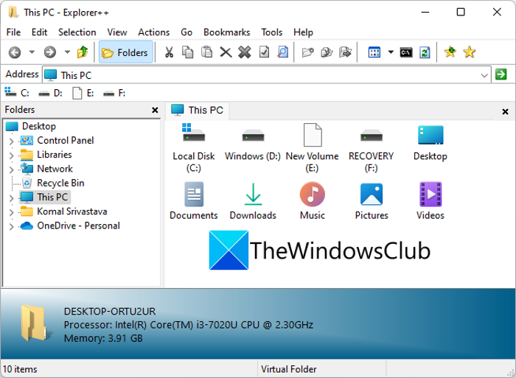Close the Folders pane
Screen dimensions: 516x378
[x=155, y=111]
